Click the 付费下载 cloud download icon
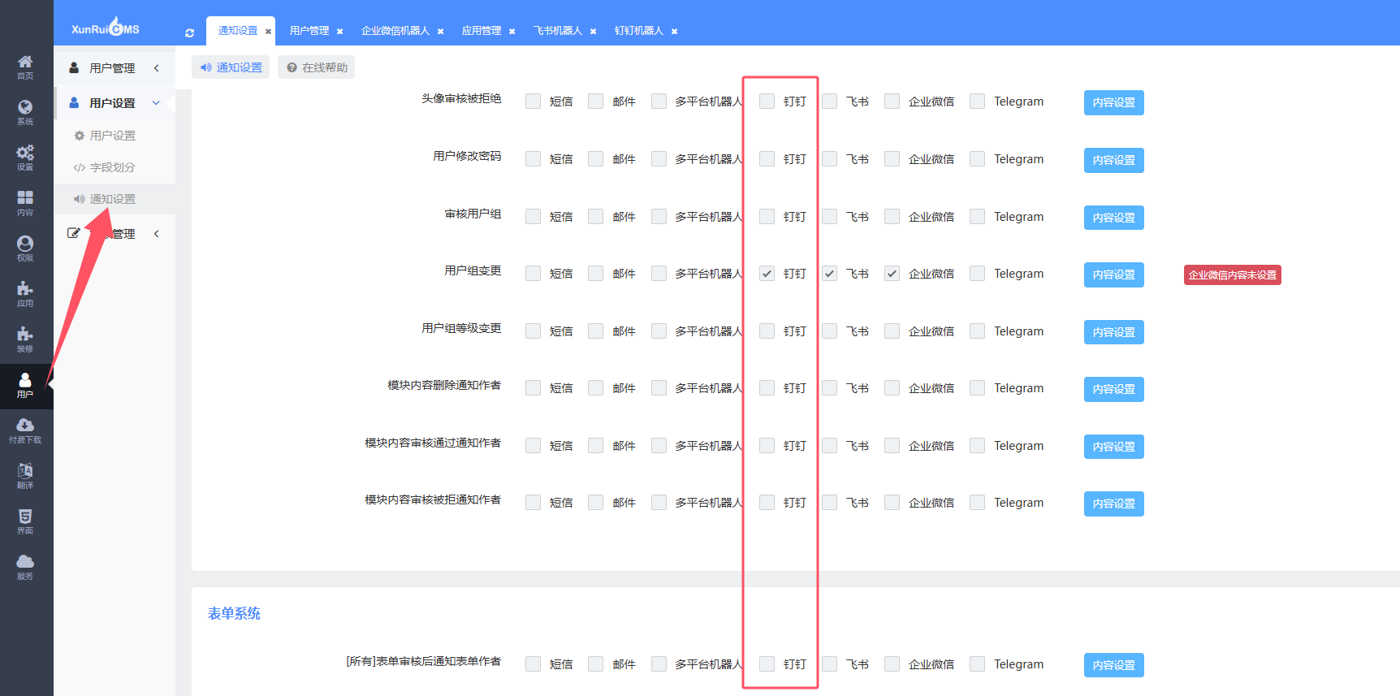 [x=25, y=430]
